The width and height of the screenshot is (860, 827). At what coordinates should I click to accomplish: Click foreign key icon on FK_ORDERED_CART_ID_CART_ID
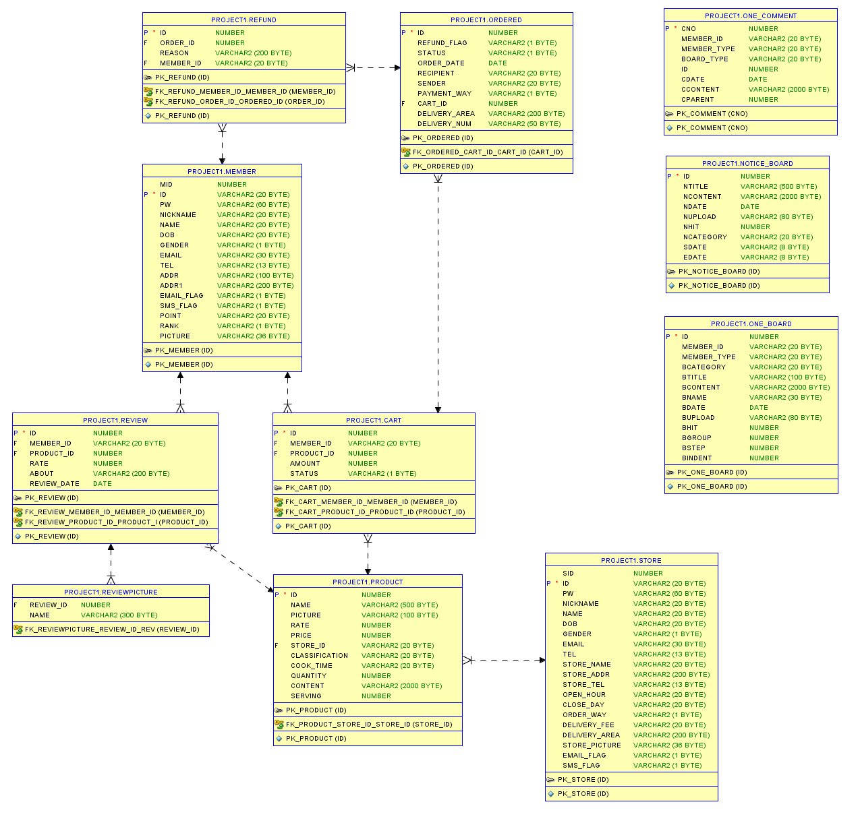point(407,152)
